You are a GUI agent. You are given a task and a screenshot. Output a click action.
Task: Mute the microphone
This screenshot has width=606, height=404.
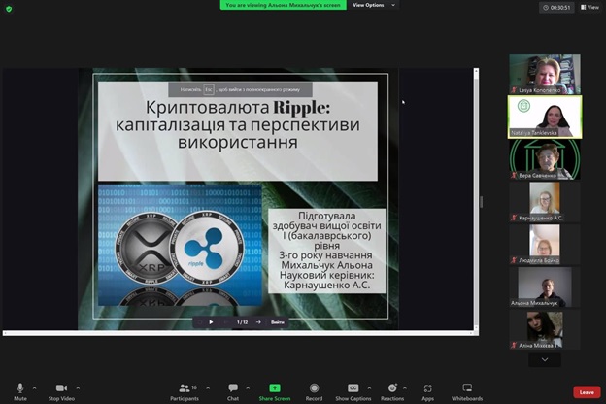point(20,389)
